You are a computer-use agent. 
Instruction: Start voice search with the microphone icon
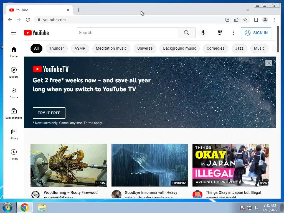[203, 33]
